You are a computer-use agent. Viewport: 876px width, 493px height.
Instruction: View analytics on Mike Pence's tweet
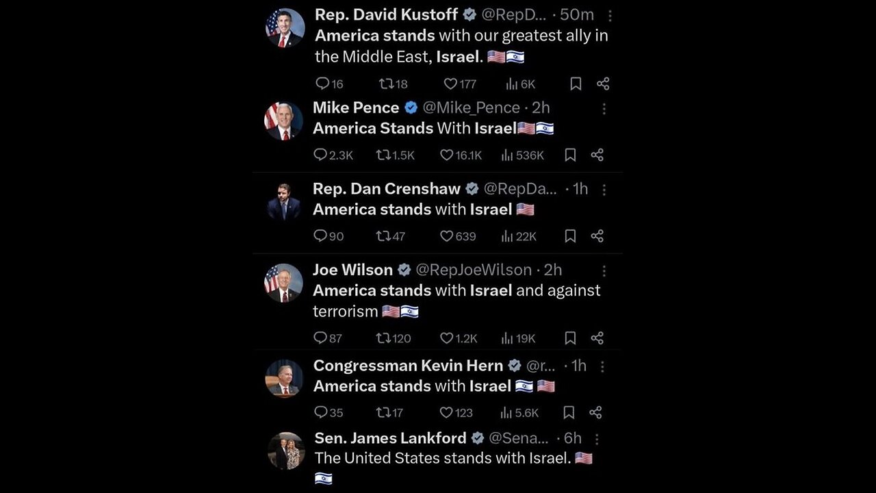tap(507, 155)
